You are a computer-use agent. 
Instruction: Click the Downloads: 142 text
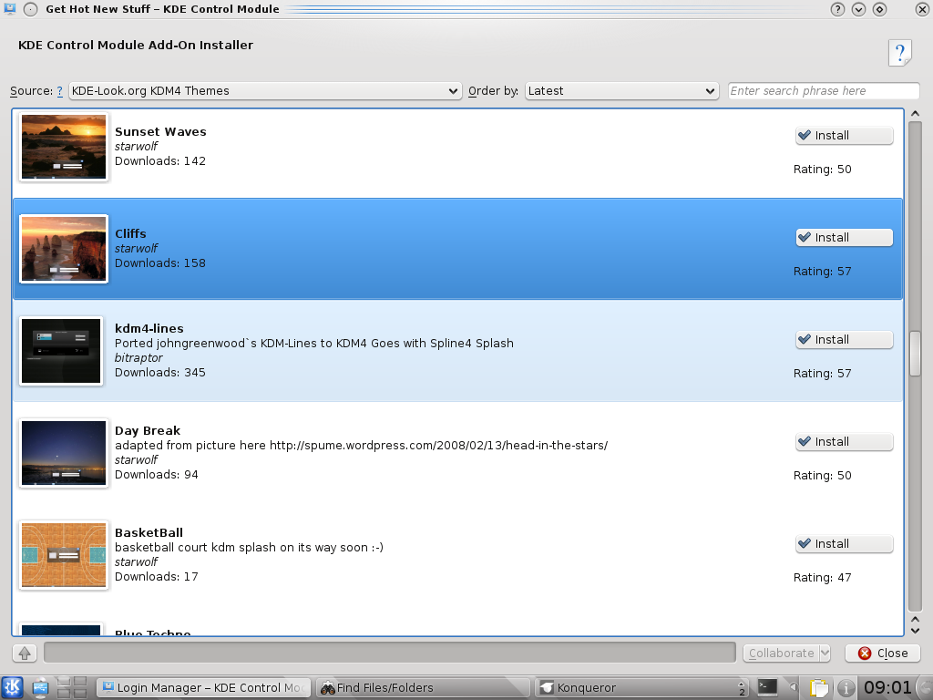160,161
